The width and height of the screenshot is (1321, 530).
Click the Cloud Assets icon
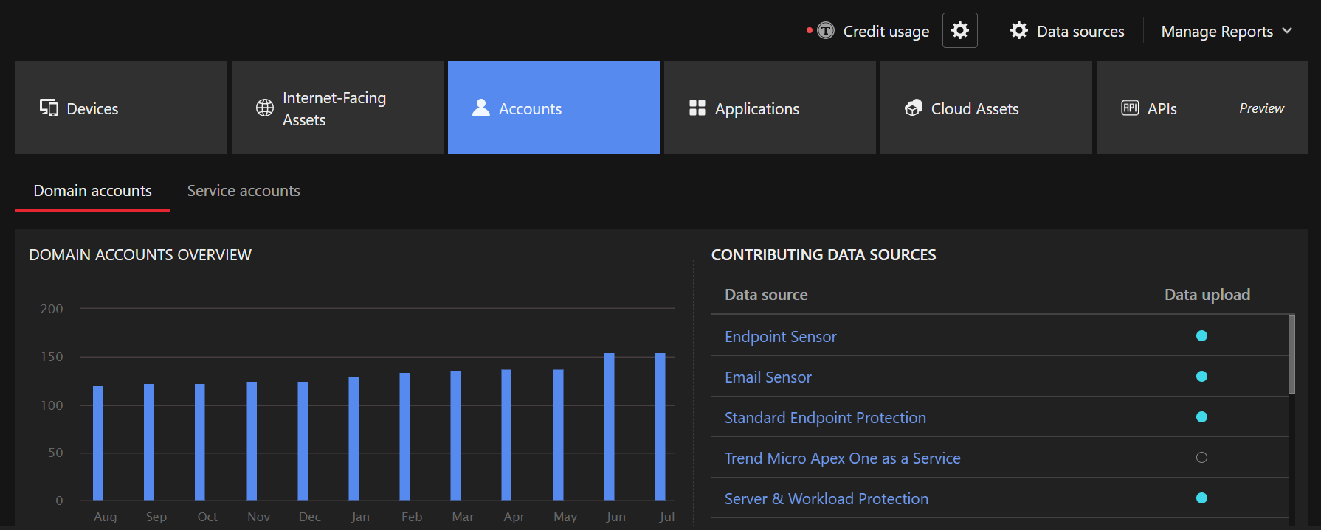coord(914,108)
